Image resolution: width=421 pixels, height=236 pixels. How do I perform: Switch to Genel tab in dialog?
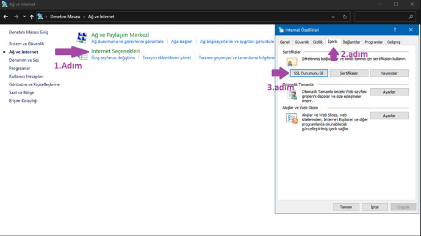click(284, 42)
